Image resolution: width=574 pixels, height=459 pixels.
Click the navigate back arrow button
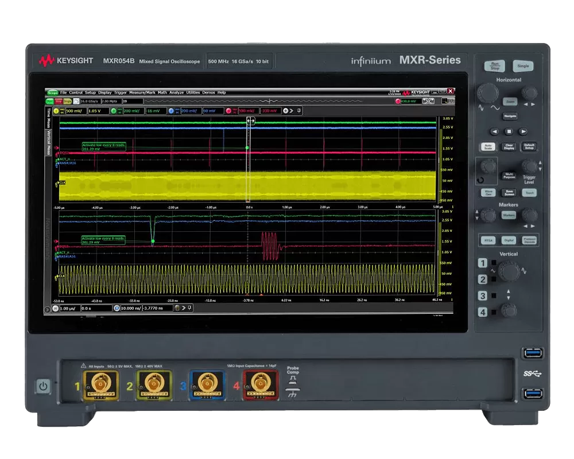click(495, 131)
